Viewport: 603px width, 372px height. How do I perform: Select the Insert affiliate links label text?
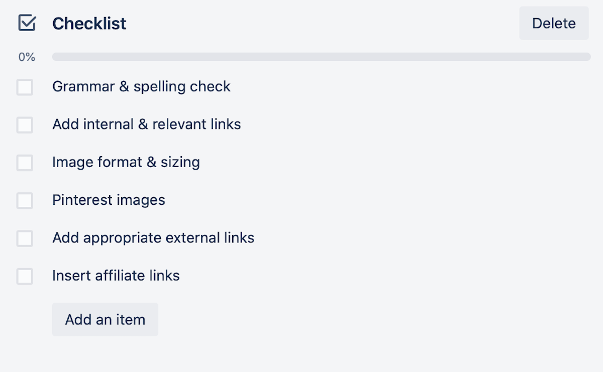(x=116, y=276)
